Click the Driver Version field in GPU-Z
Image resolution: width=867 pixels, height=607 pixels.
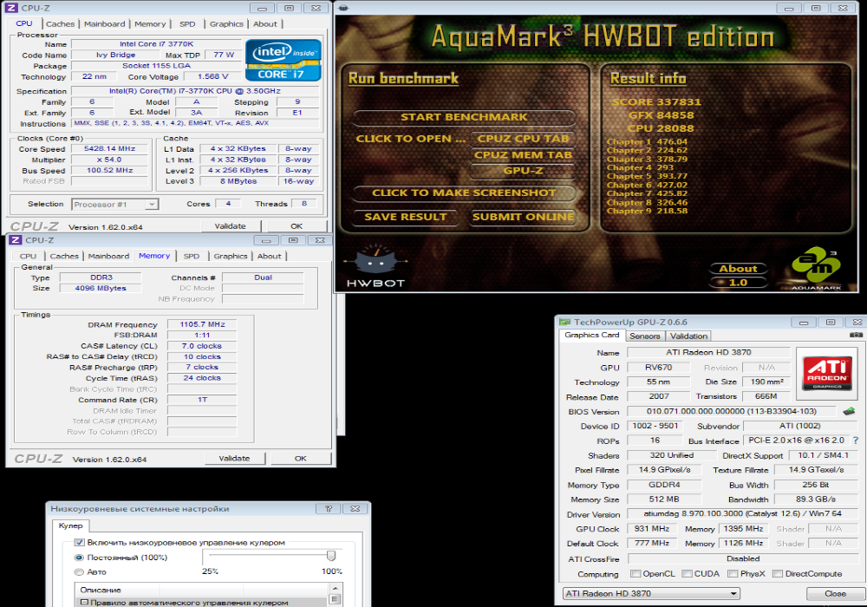click(742, 514)
